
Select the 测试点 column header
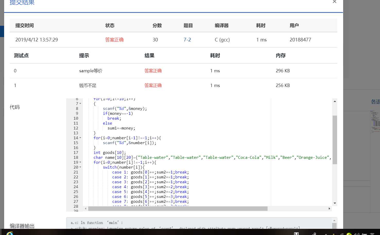tap(21, 56)
